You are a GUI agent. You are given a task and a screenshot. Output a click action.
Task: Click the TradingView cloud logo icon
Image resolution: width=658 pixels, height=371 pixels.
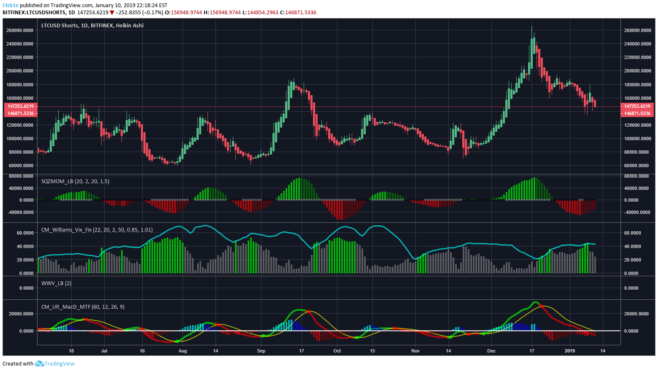pos(39,363)
